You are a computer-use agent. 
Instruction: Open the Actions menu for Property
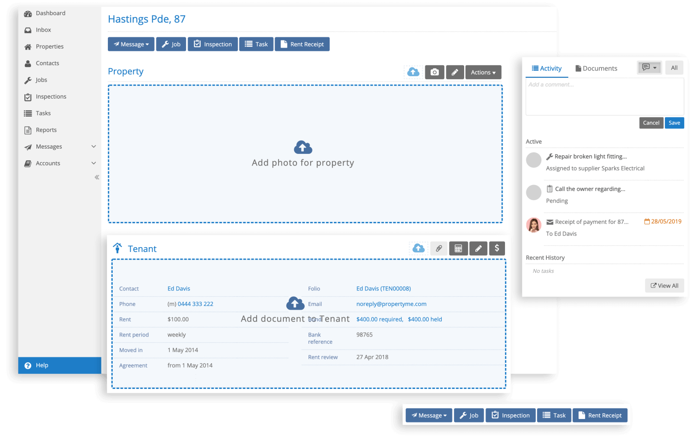tap(483, 72)
